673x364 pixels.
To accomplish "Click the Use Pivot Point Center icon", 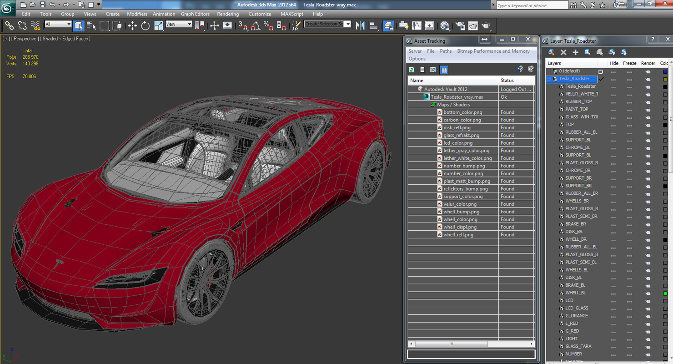I will coord(200,26).
